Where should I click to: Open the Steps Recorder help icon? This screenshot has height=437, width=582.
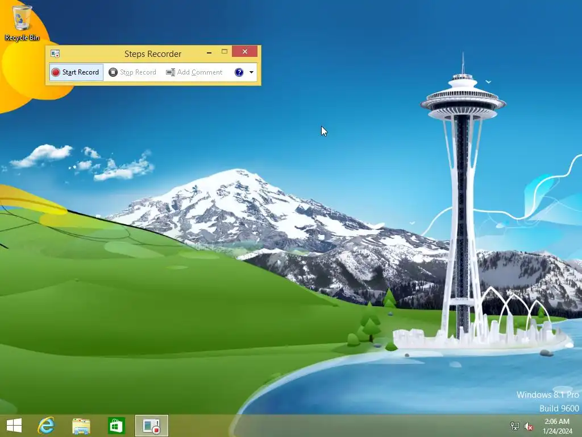pyautogui.click(x=239, y=72)
